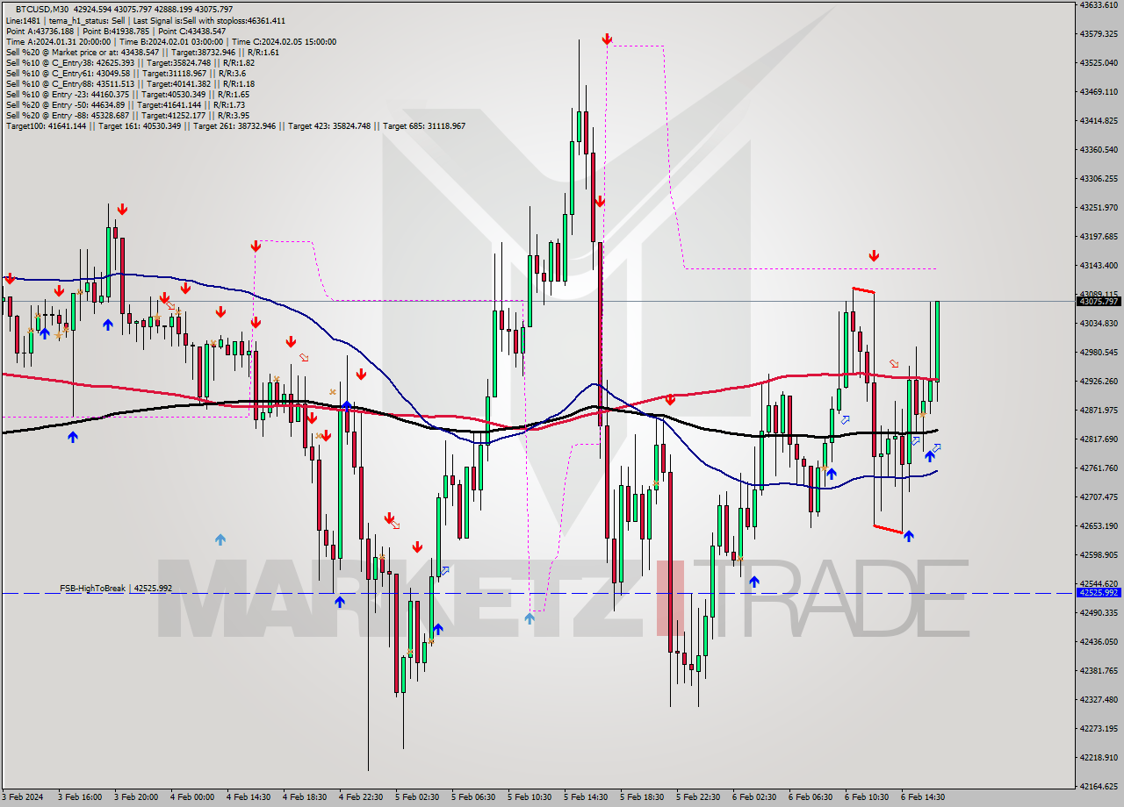Viewport: 1124px width, 807px height.
Task: Click the 43469.110 price axis label
Action: click(1099, 91)
